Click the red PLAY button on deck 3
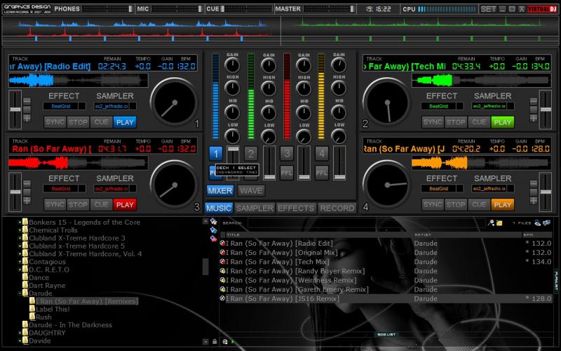This screenshot has width=561, height=351. 125,204
